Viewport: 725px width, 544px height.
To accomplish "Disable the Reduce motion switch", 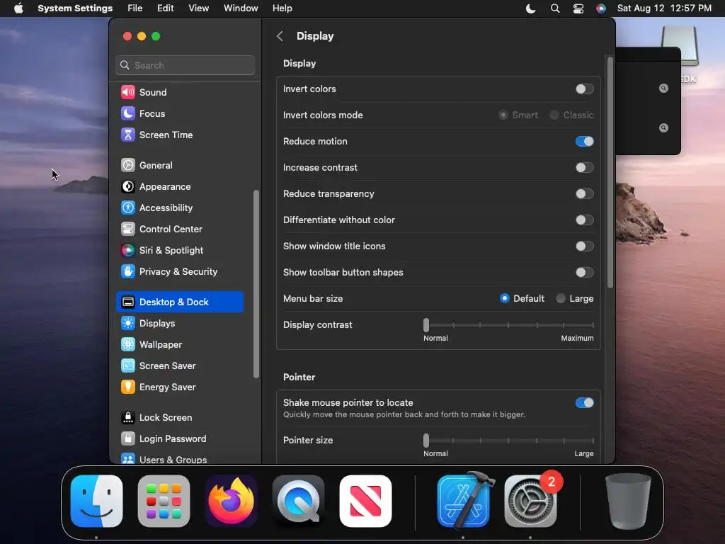I will [x=584, y=141].
